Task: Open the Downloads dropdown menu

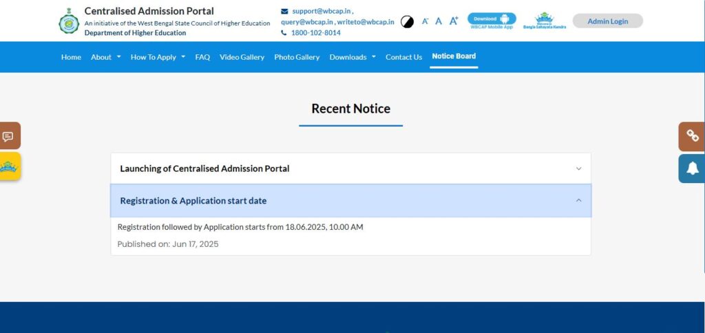Action: tap(352, 57)
